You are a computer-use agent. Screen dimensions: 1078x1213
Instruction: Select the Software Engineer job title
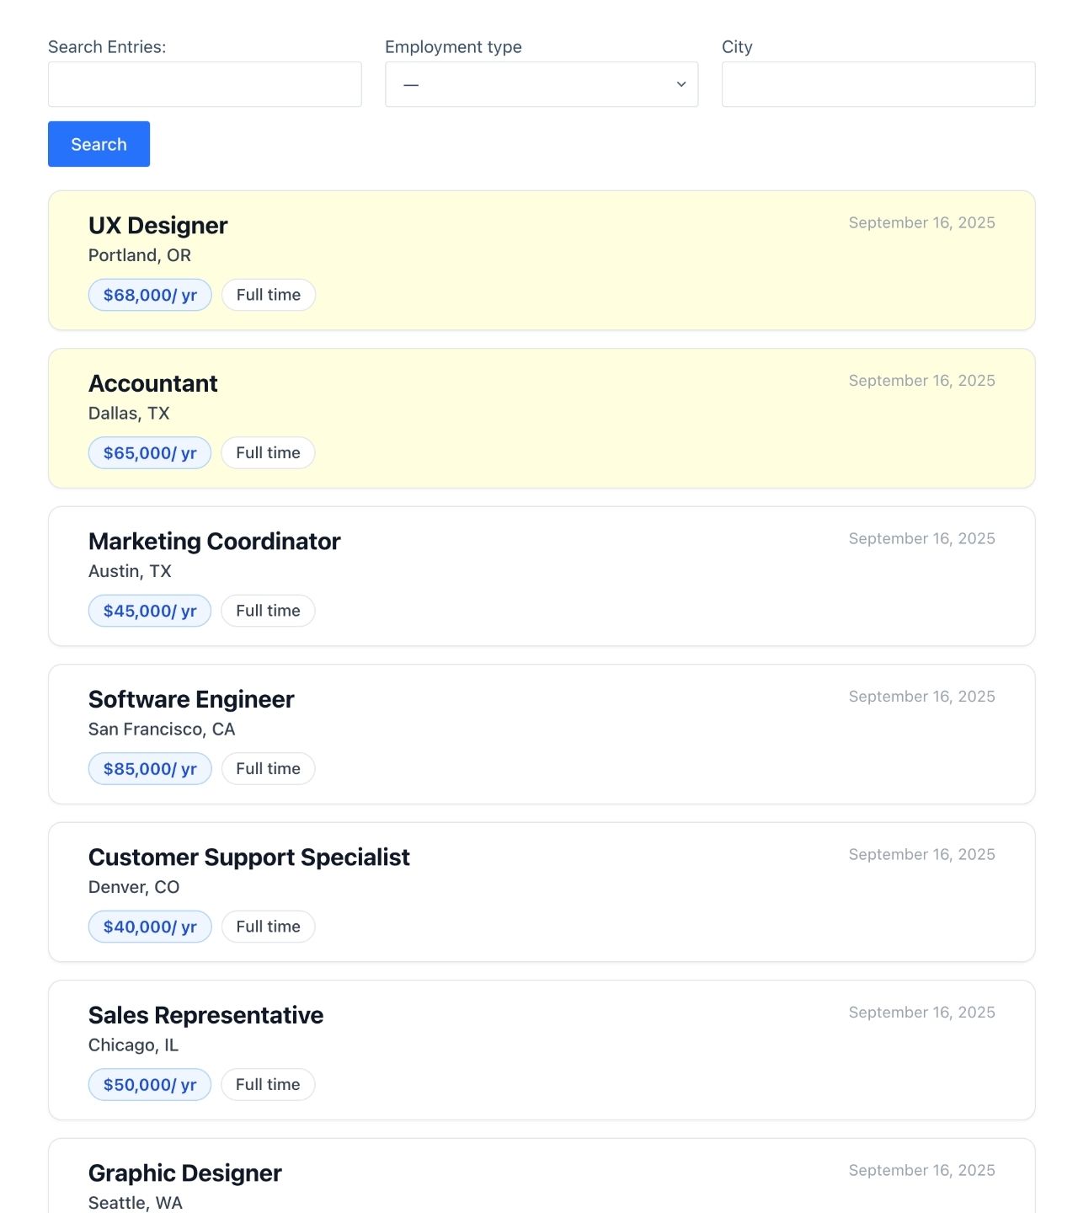coord(191,700)
